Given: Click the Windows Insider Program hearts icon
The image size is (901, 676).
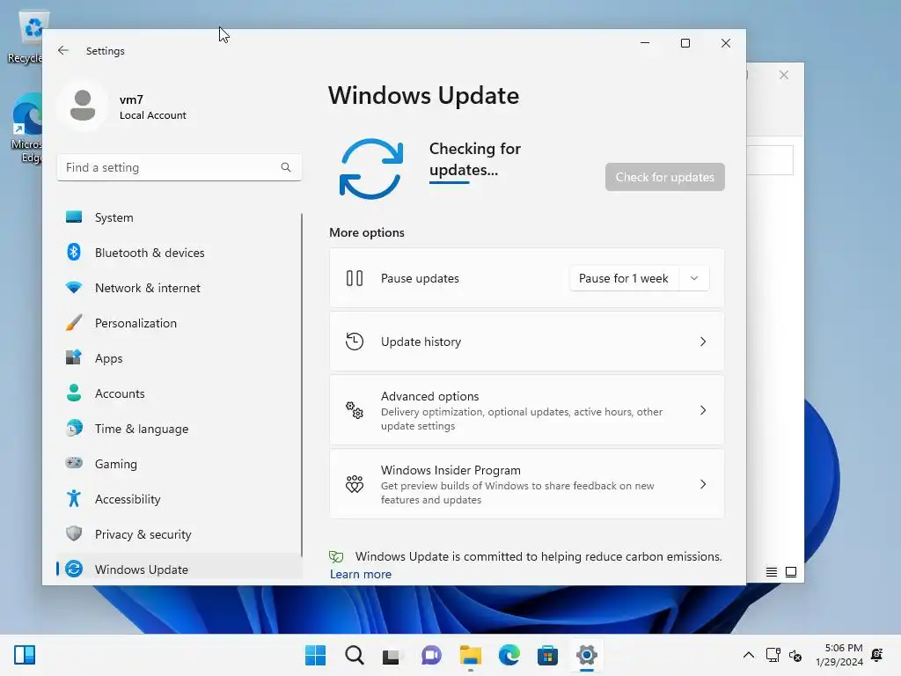Looking at the screenshot, I should point(355,484).
